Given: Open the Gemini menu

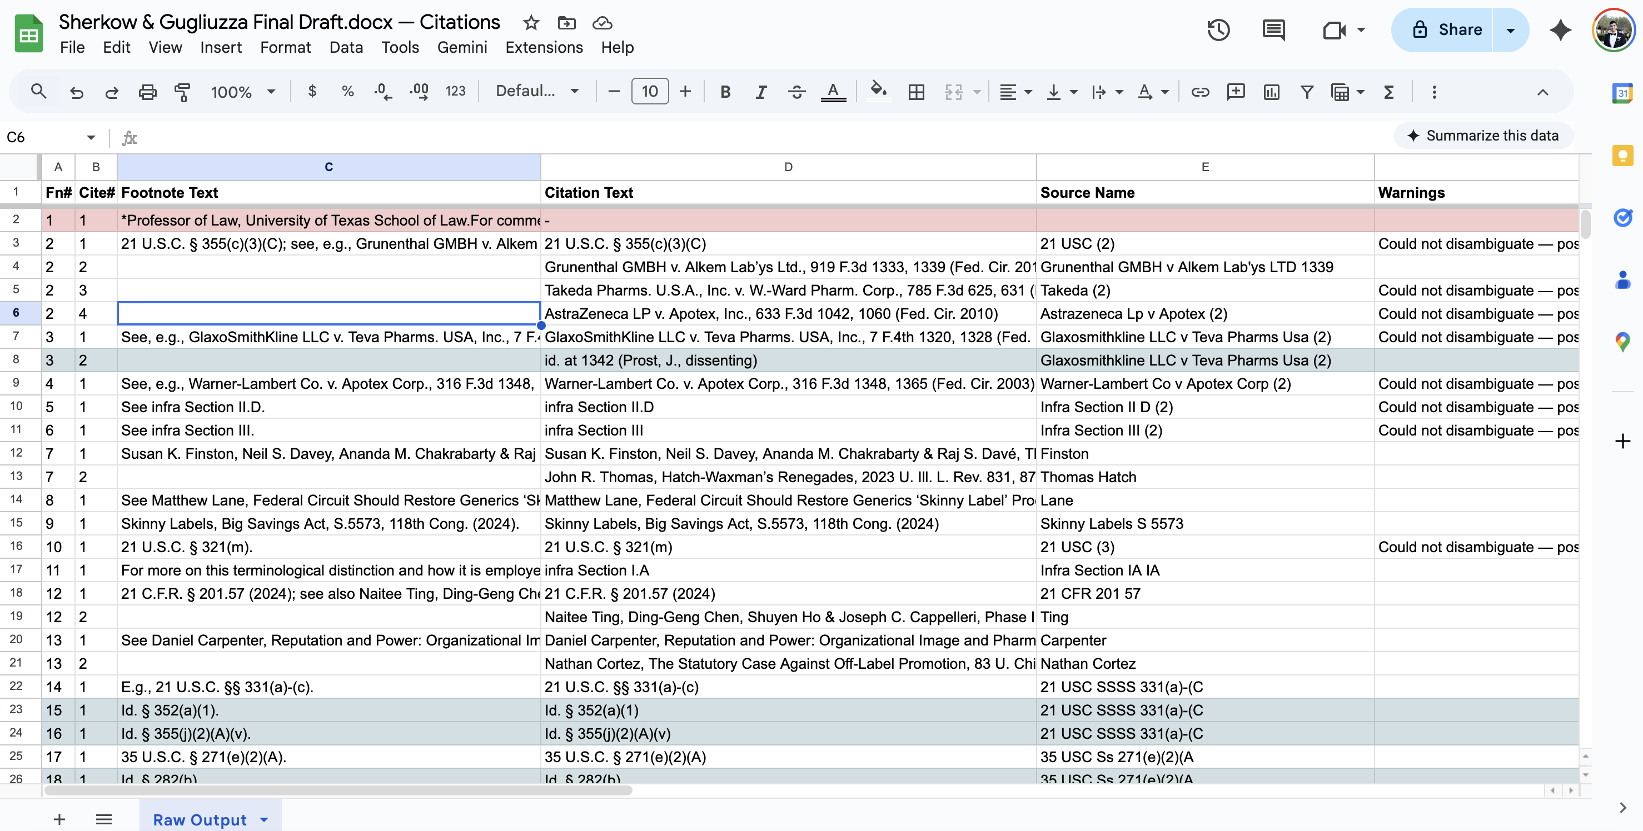Looking at the screenshot, I should click(x=462, y=47).
